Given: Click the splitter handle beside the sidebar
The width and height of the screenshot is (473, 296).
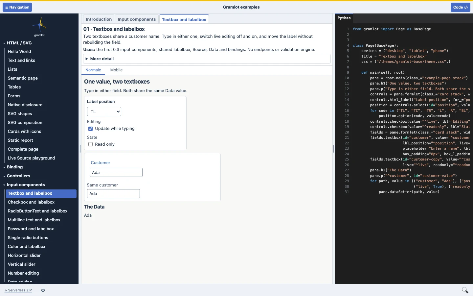Looking at the screenshot, I should click(x=80, y=149).
